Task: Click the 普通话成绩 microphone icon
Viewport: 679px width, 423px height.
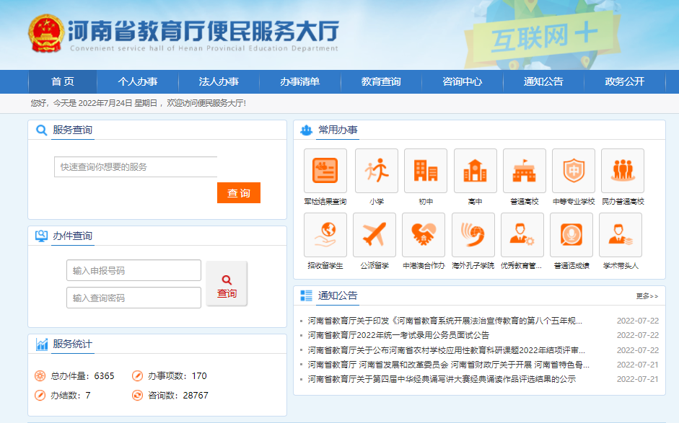Action: pyautogui.click(x=571, y=235)
